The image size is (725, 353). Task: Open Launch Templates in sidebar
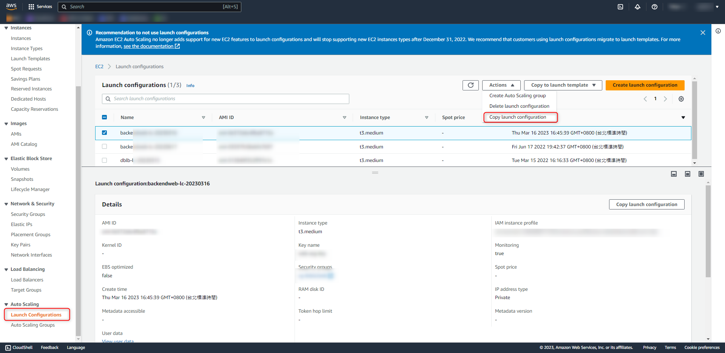(31, 59)
